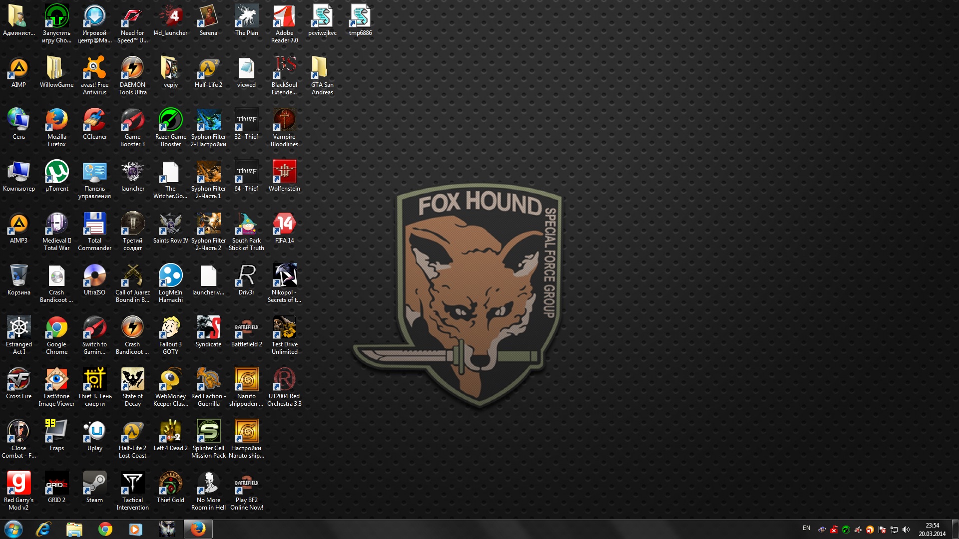The width and height of the screenshot is (959, 539).
Task: Open the Need for Speed desktop shortcut
Action: (x=132, y=23)
